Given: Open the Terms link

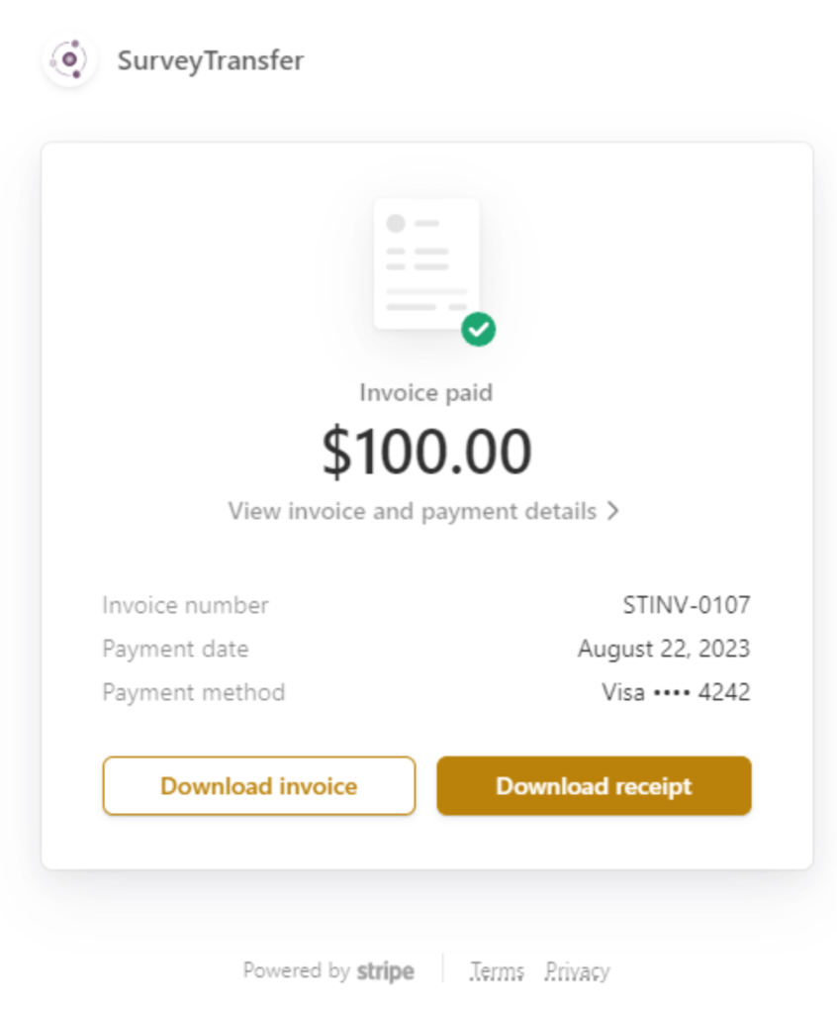Looking at the screenshot, I should click(497, 970).
